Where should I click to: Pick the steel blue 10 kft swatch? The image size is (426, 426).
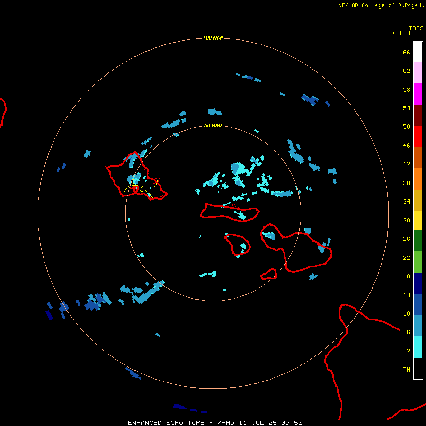418,326
